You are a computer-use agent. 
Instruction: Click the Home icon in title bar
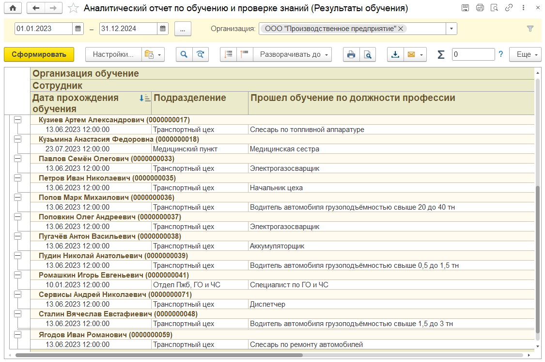(12, 8)
